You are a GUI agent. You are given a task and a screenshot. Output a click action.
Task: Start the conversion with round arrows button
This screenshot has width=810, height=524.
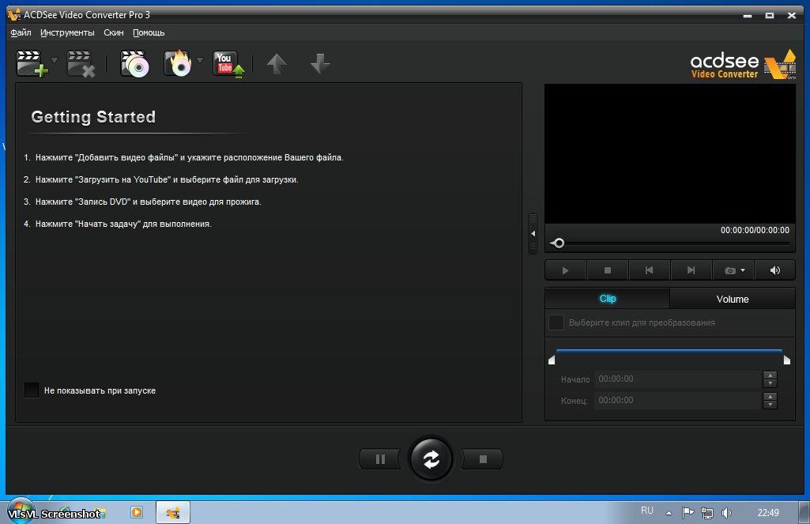(x=431, y=459)
